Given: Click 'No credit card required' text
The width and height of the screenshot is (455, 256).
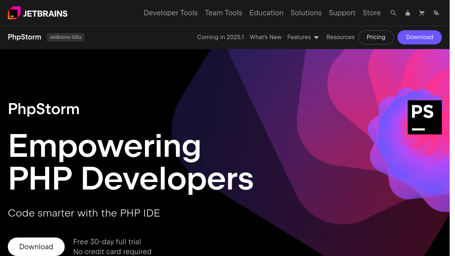Looking at the screenshot, I should (112, 252).
